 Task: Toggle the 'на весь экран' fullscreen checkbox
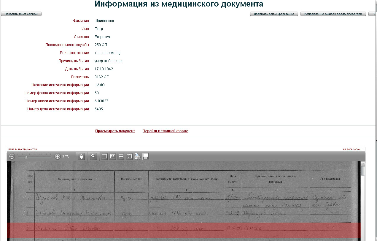(363, 149)
